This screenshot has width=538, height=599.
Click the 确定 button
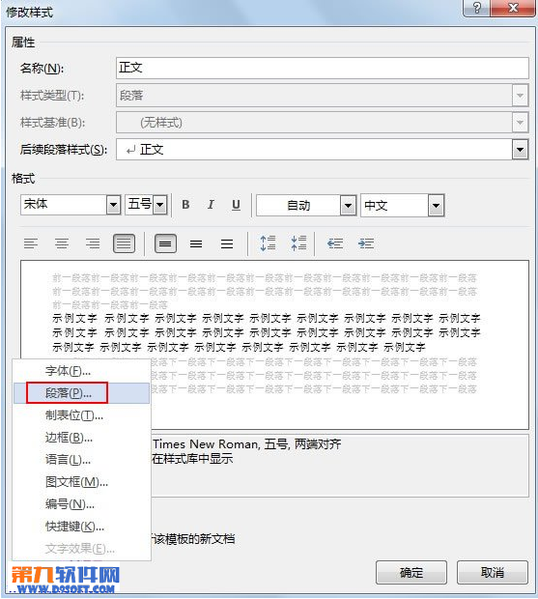tap(411, 572)
